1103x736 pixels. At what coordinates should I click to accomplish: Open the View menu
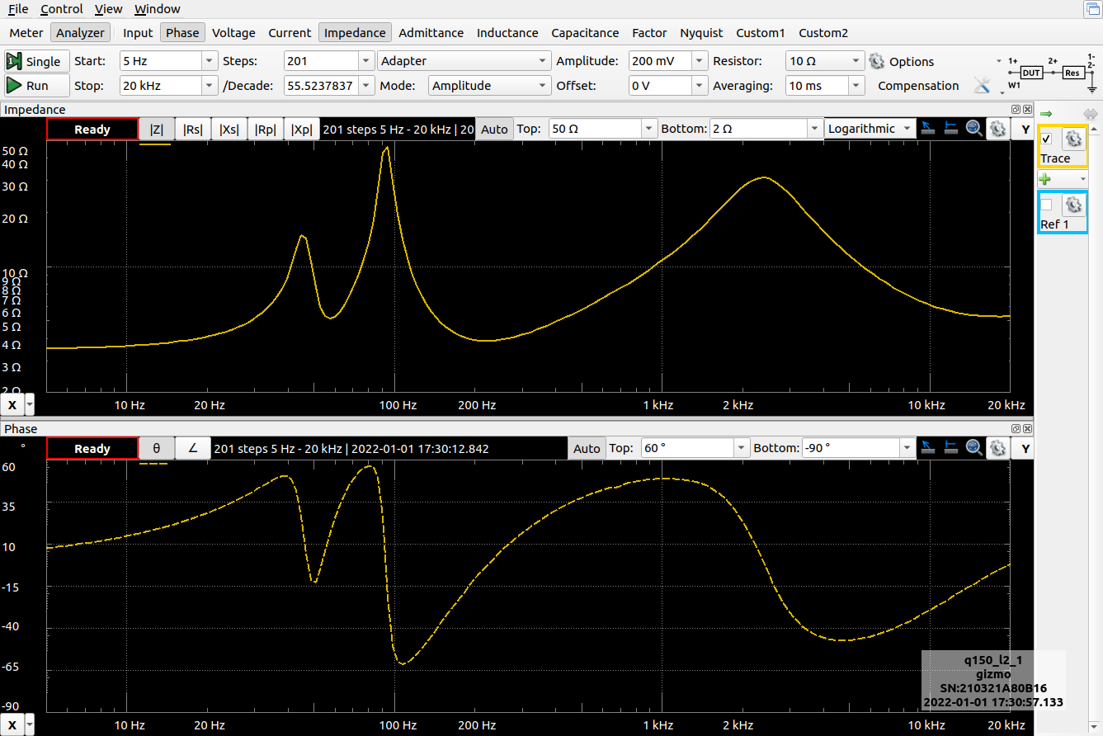pyautogui.click(x=108, y=9)
